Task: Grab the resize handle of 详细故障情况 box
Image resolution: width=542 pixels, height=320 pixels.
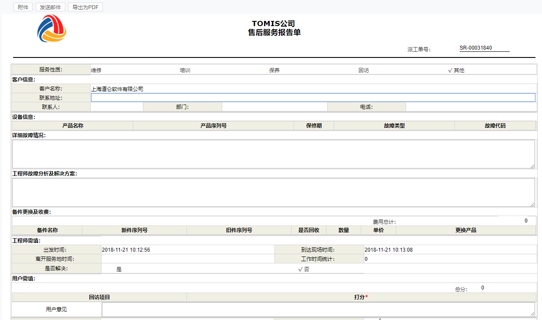Action: pos(532,166)
